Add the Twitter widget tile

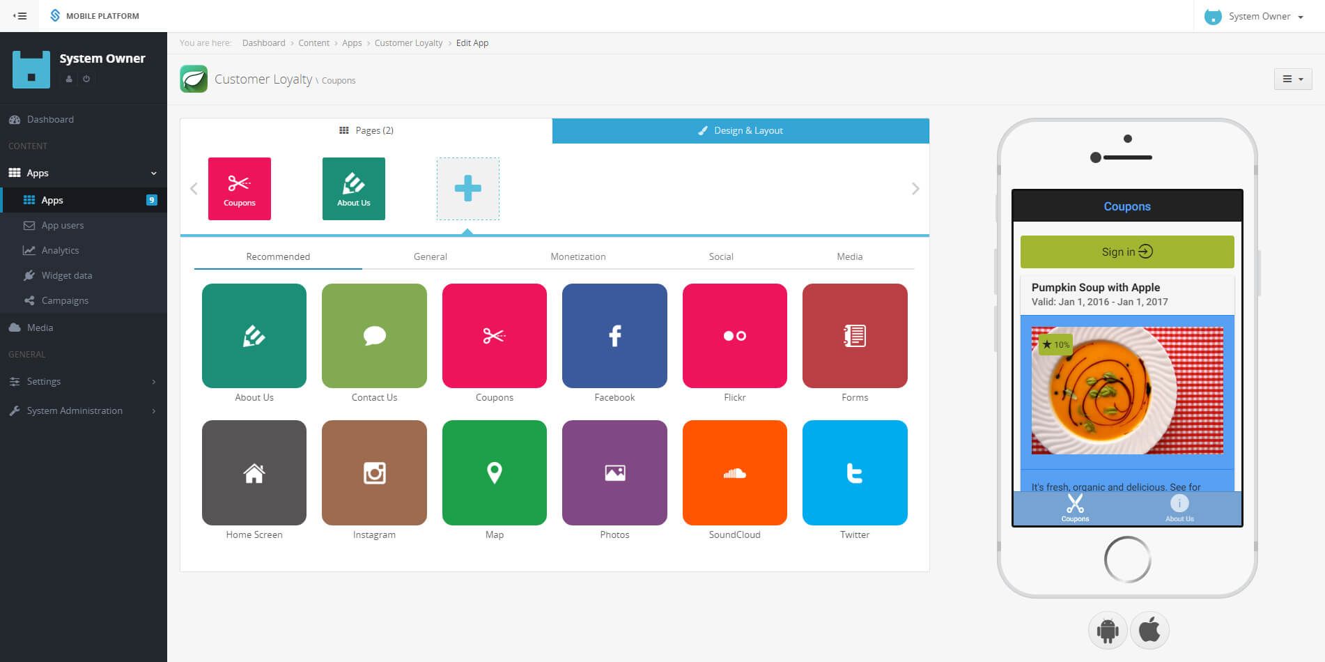tap(854, 472)
